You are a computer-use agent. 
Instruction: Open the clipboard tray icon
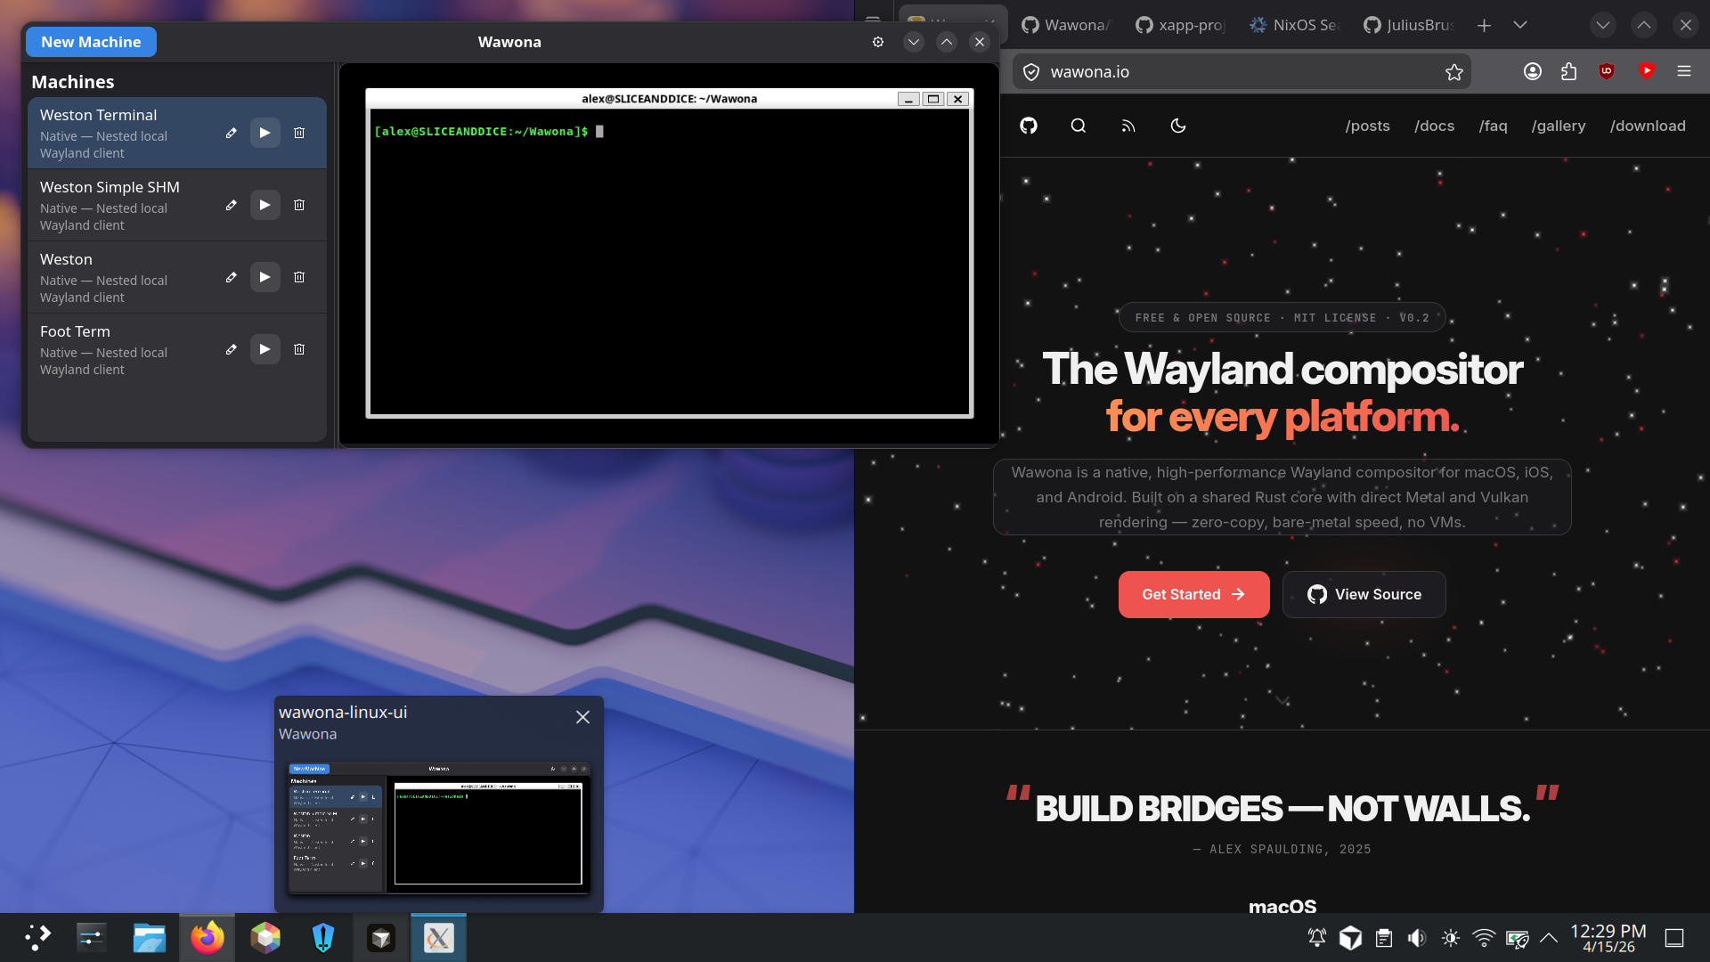(1383, 938)
